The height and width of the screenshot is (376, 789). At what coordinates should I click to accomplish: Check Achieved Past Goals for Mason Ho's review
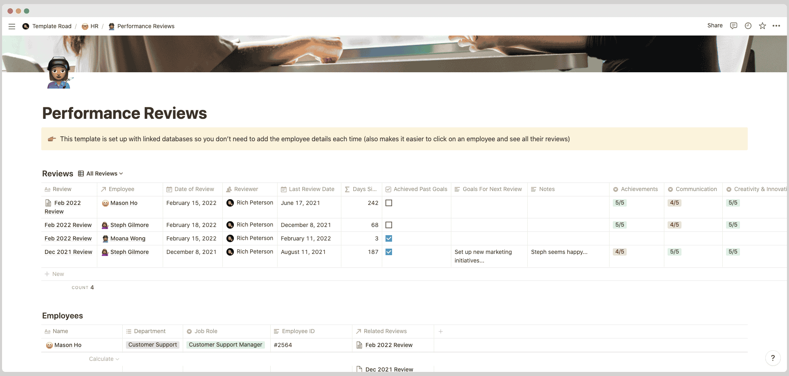[x=389, y=203]
